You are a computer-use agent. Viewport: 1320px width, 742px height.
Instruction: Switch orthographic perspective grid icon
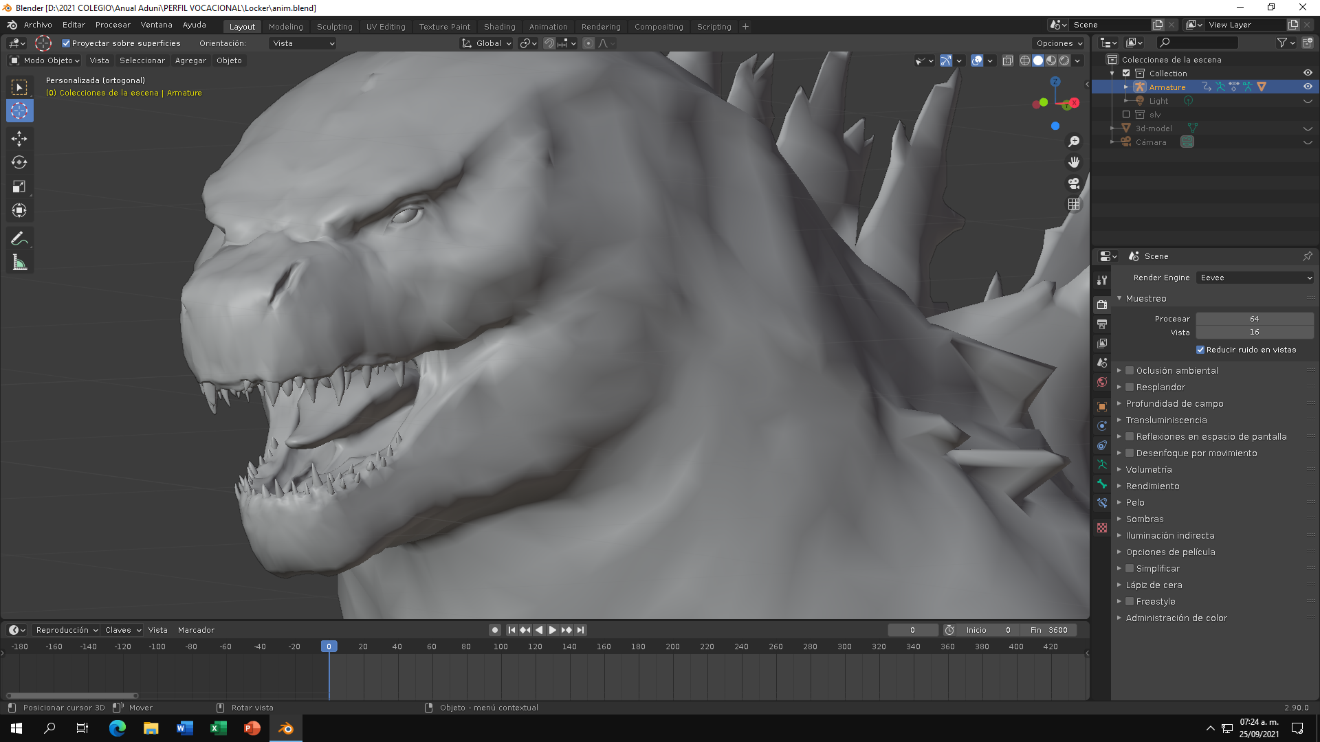pos(1074,204)
